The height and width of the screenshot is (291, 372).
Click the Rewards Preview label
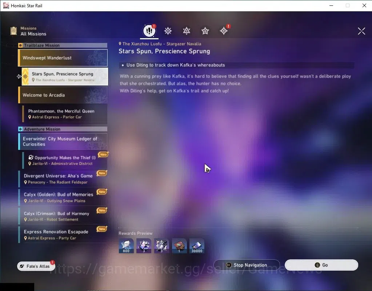pos(136,233)
